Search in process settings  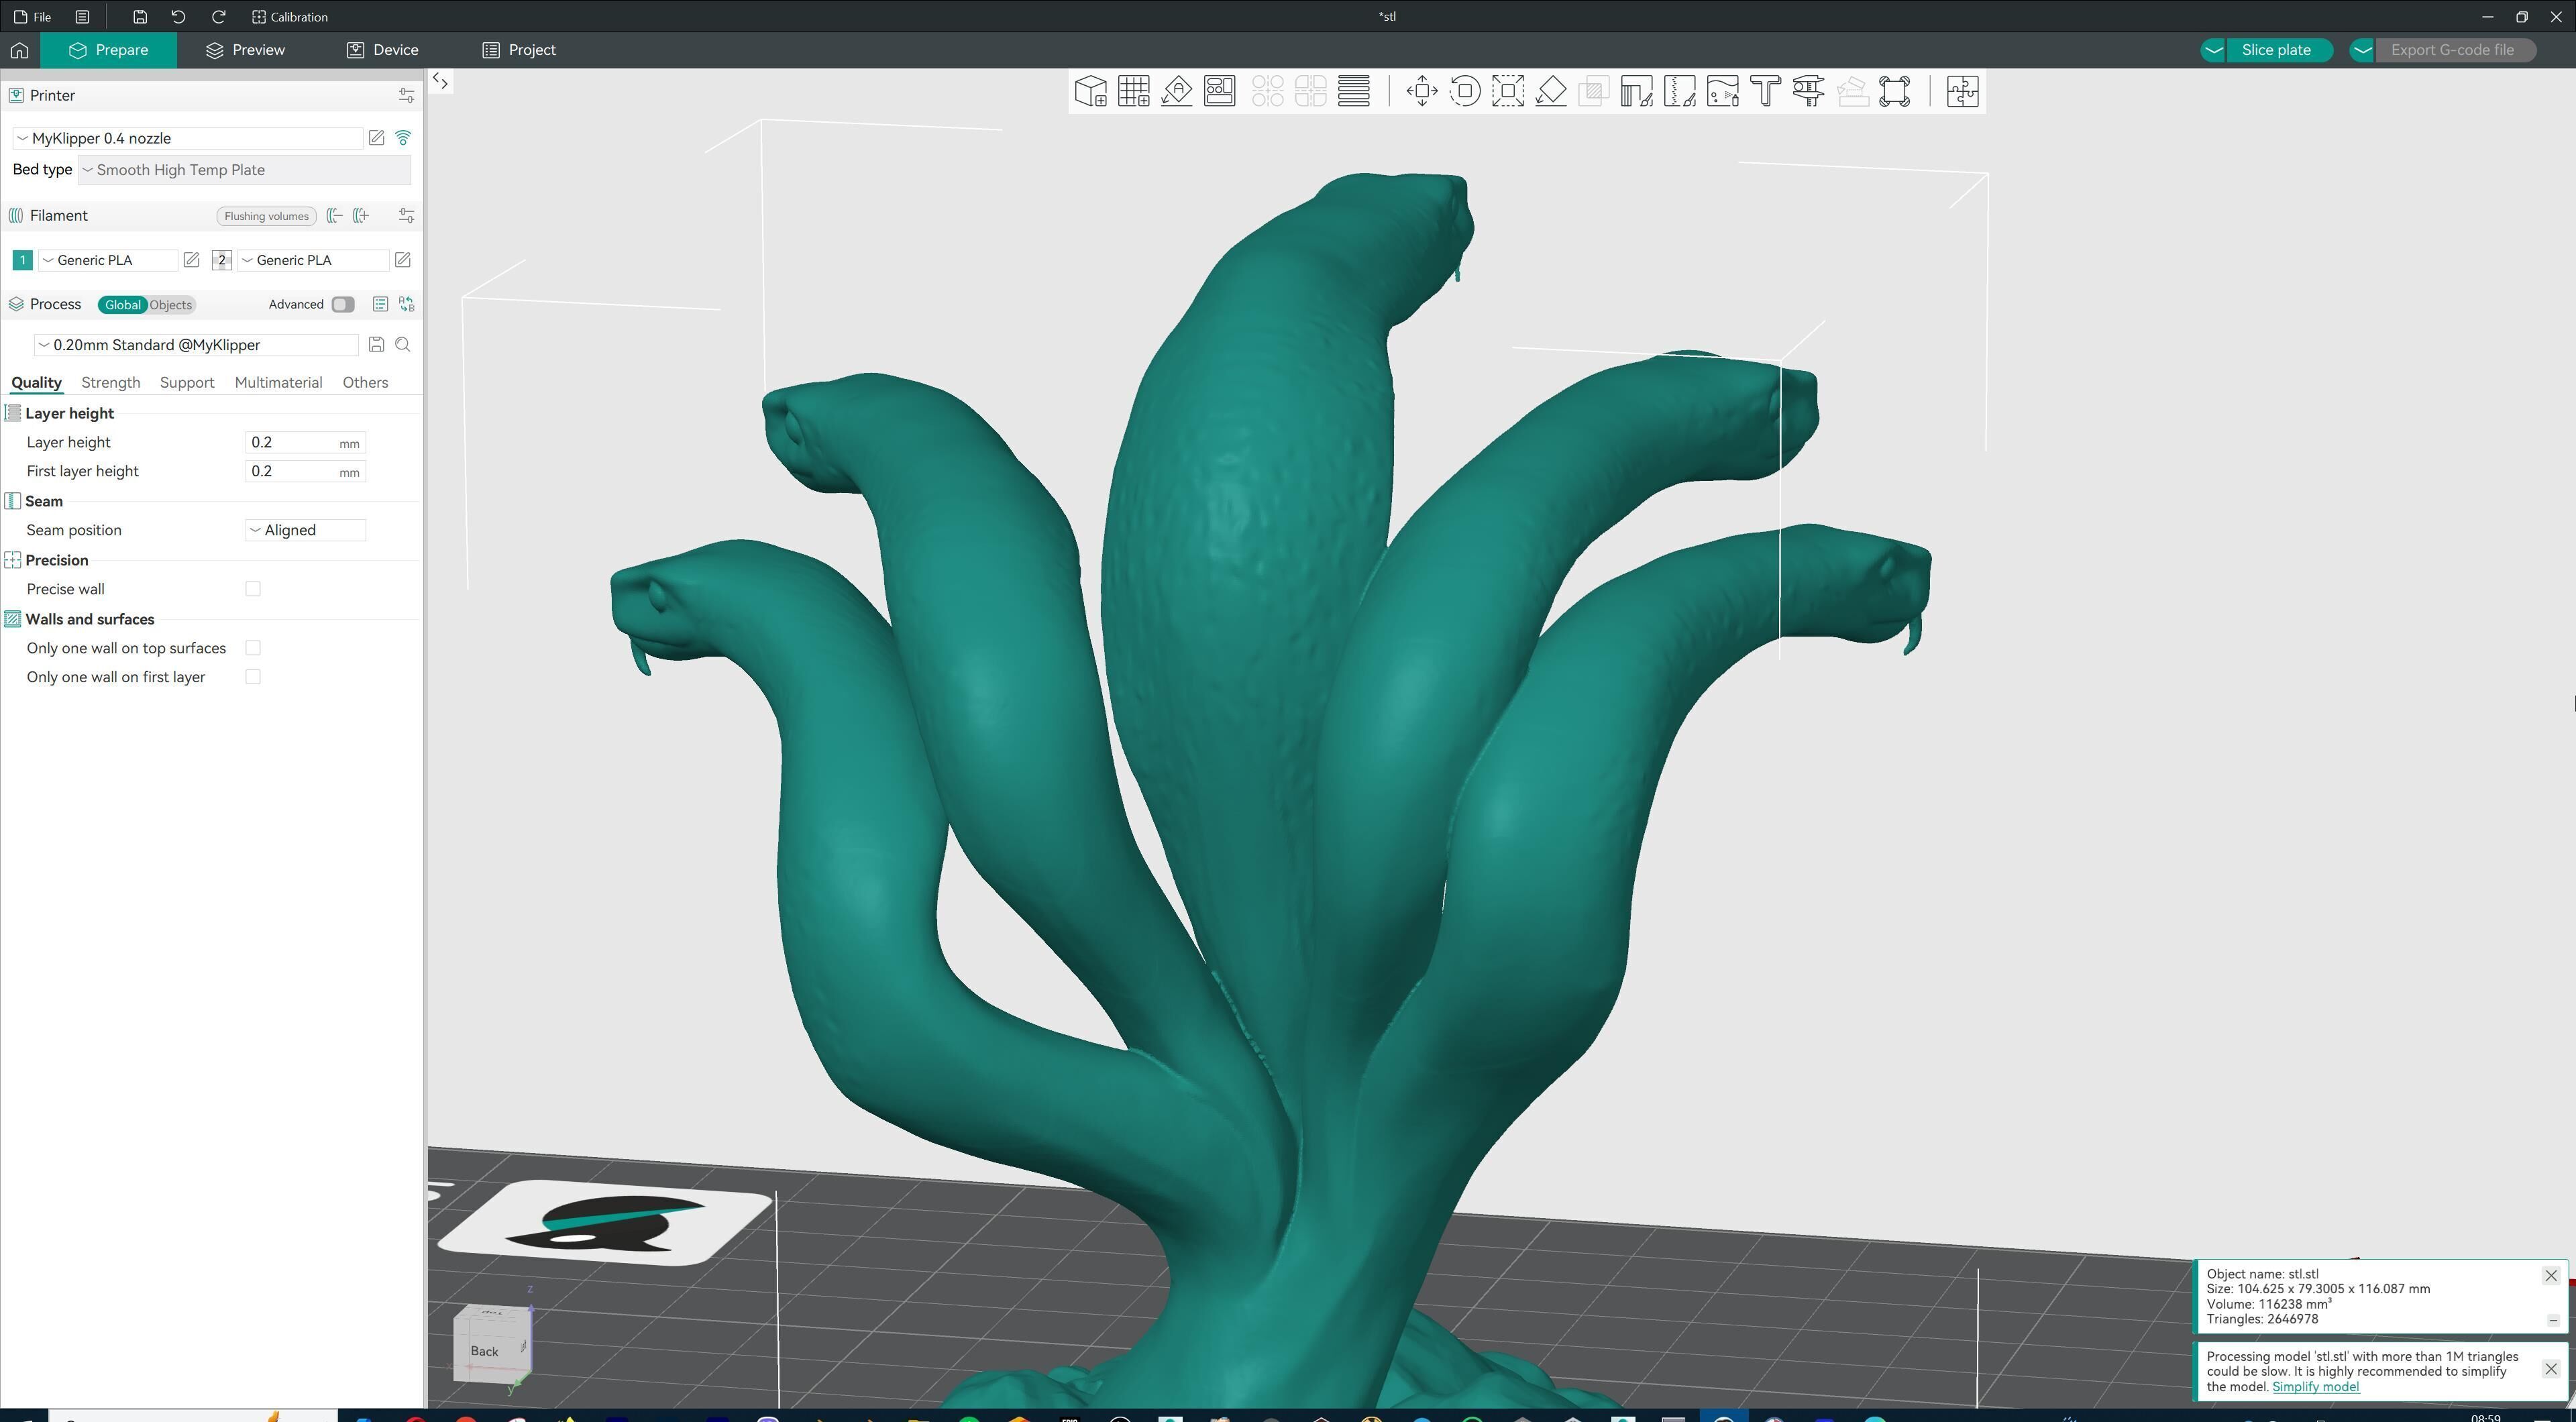click(x=403, y=345)
